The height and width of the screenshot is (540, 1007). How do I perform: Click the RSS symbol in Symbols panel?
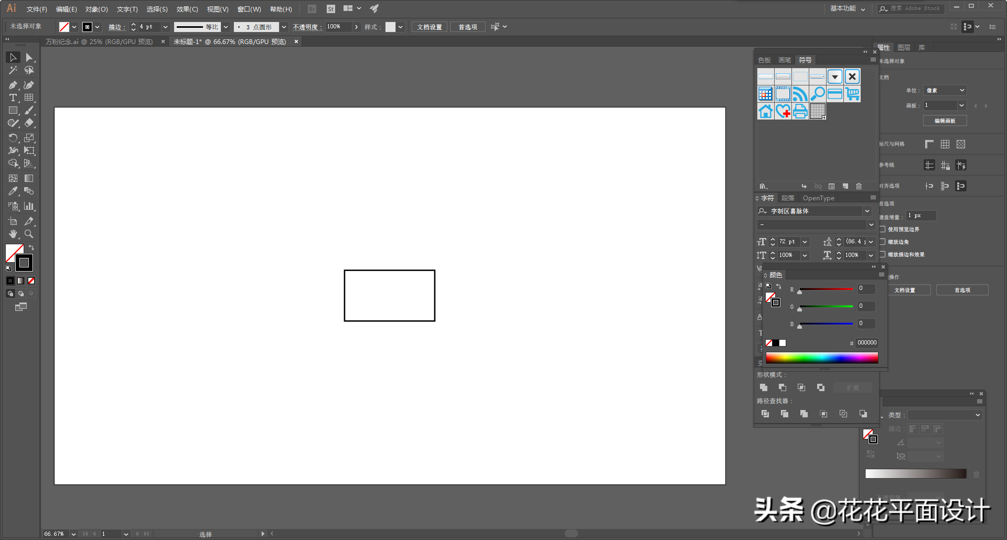(800, 94)
